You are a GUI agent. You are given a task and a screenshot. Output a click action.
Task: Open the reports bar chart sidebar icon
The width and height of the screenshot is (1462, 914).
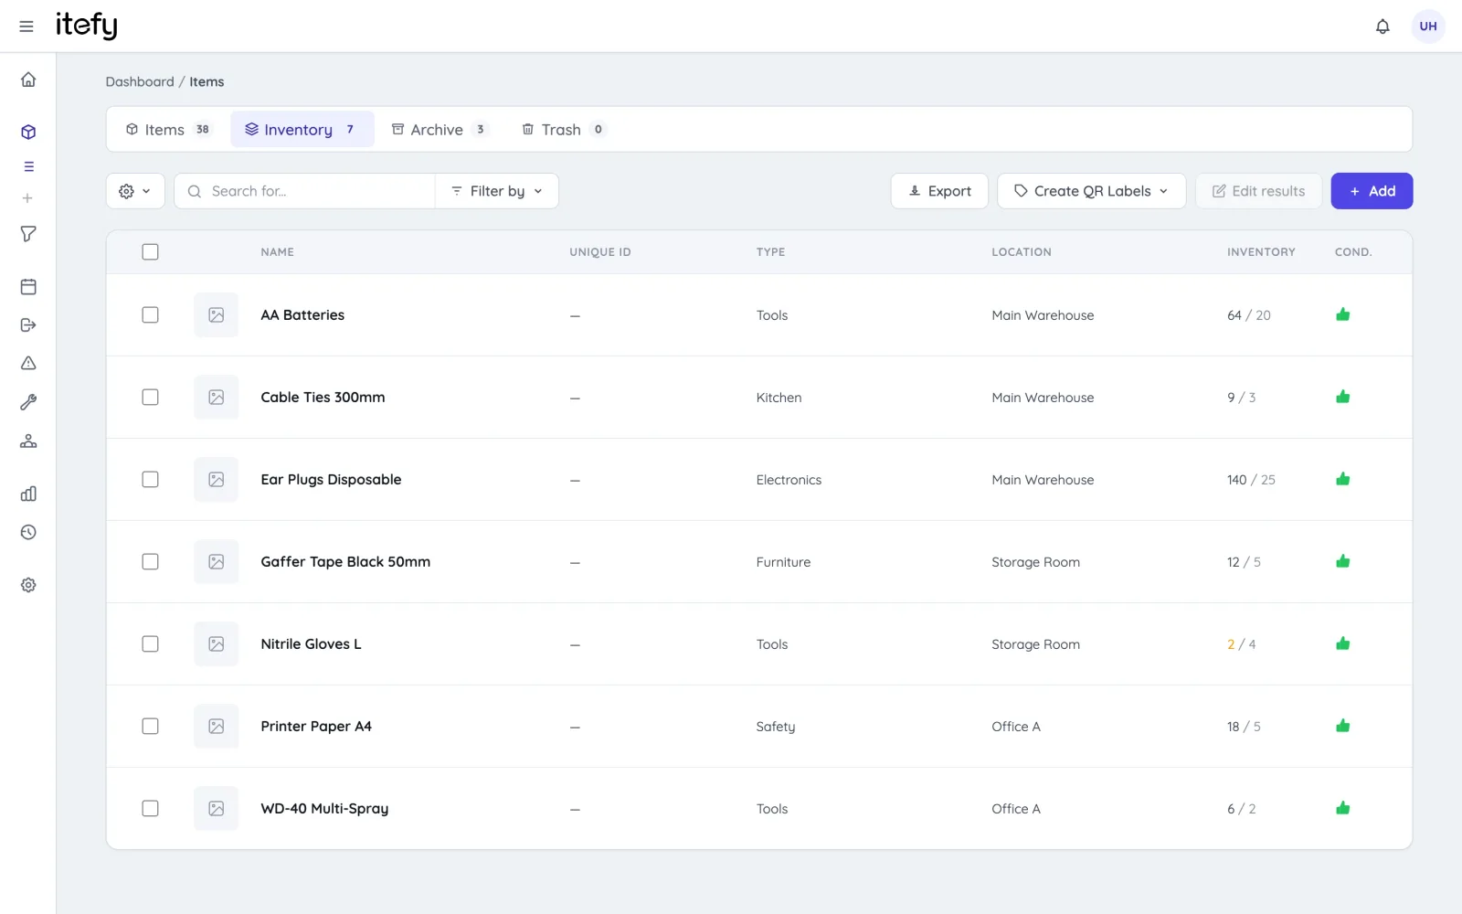coord(28,494)
